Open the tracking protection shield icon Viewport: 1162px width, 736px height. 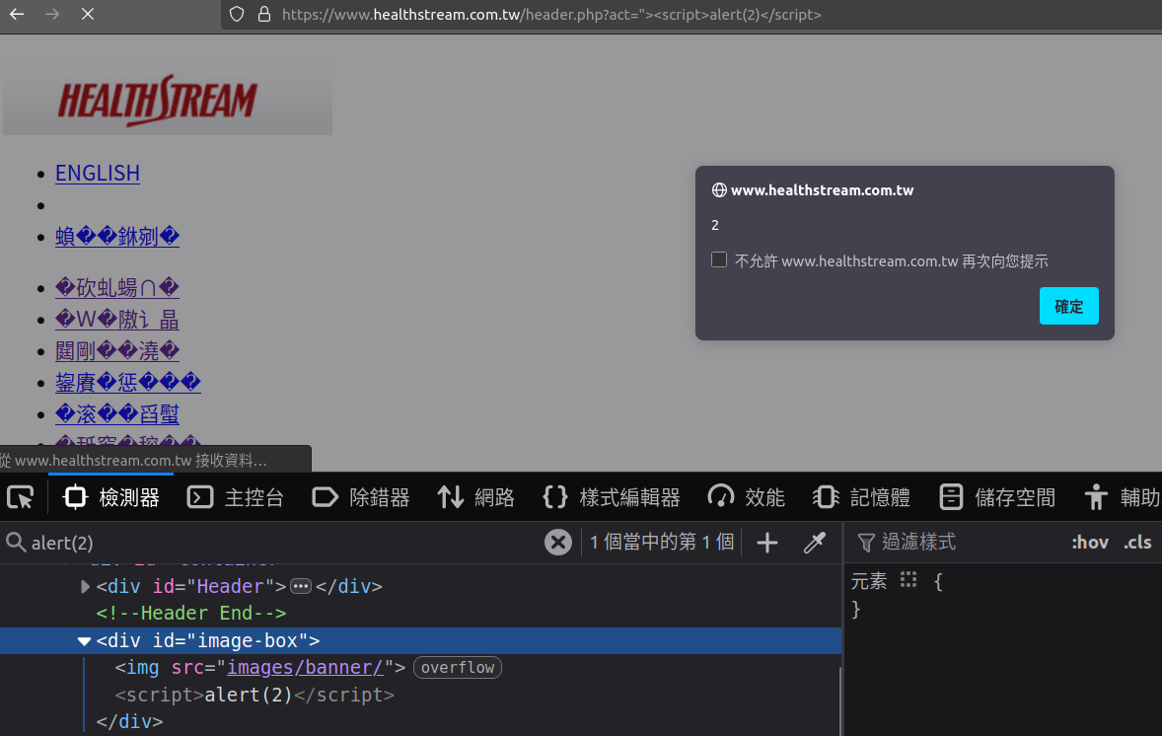coord(237,14)
